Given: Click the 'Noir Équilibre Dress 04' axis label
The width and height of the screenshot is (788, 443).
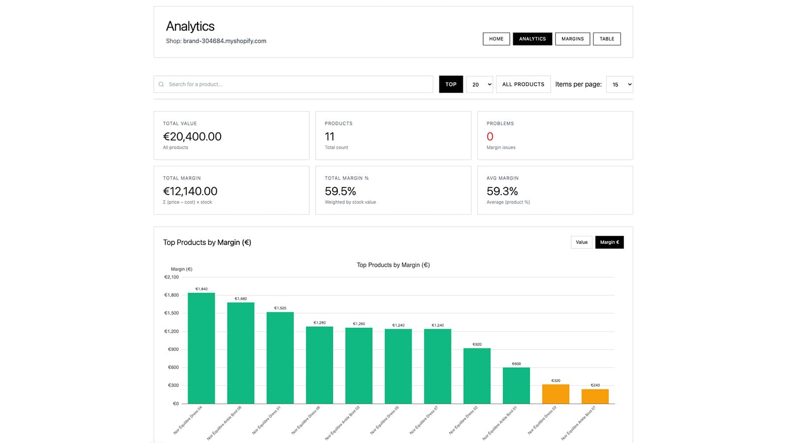Looking at the screenshot, I should click(188, 420).
